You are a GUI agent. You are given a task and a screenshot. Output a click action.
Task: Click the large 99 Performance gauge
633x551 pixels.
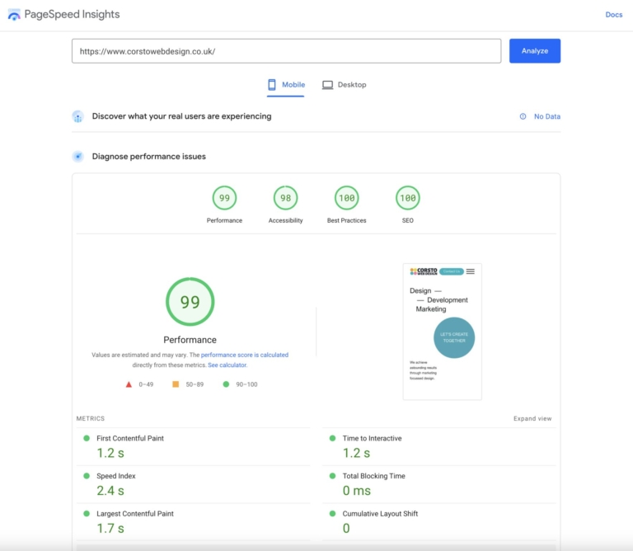(x=190, y=302)
